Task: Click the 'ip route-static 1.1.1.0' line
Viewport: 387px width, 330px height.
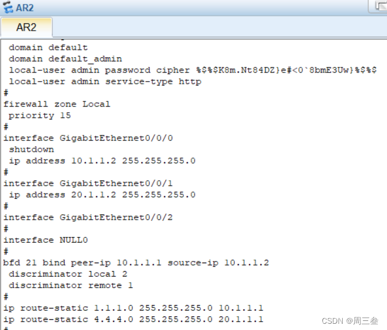Action: click(133, 308)
